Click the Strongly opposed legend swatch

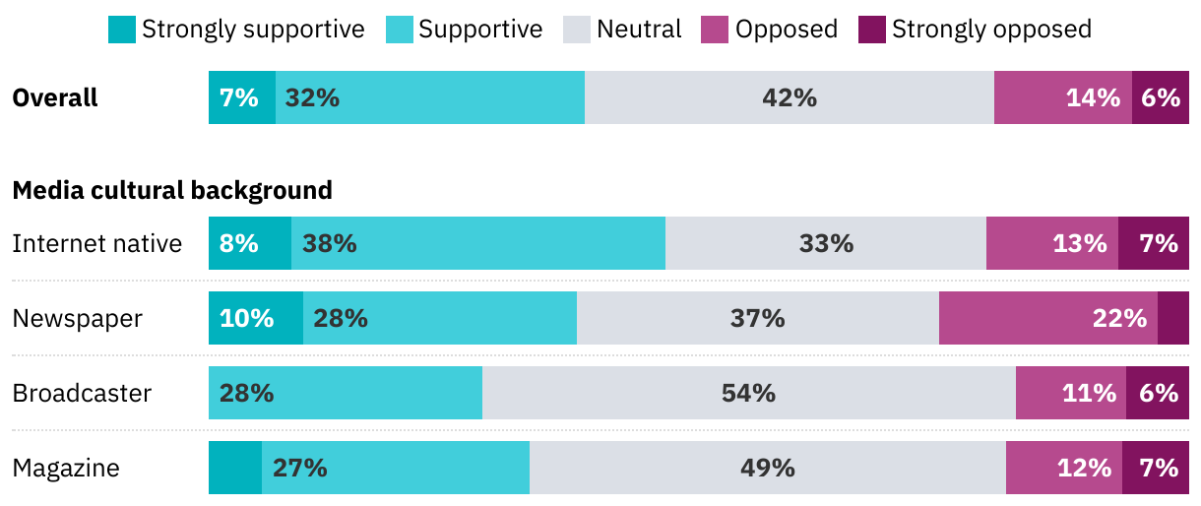coord(871,30)
